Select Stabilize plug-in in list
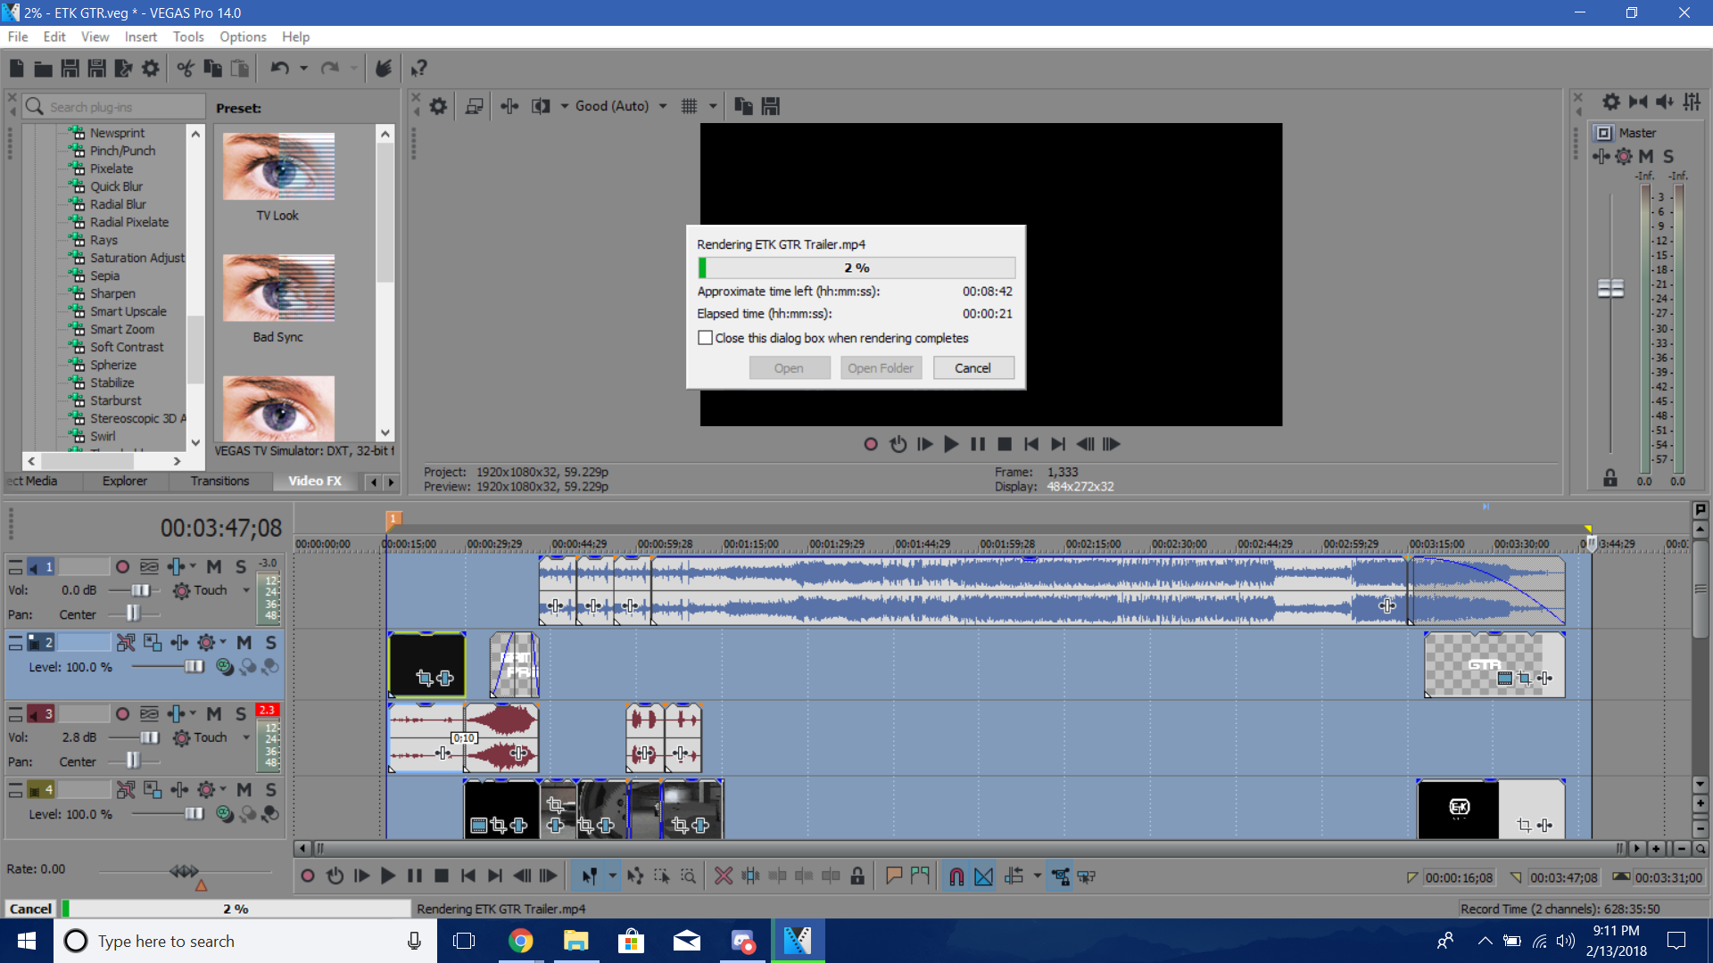The width and height of the screenshot is (1713, 963). [112, 383]
